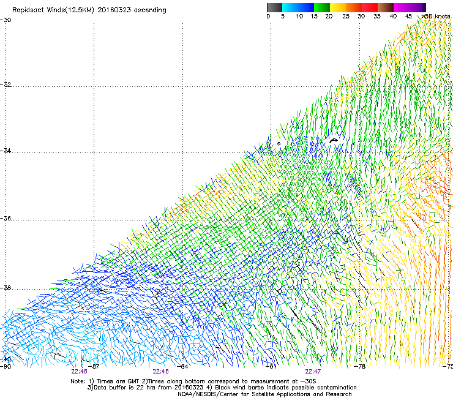Click the legend scale number '10'
The height and width of the screenshot is (398, 453).
coord(299,17)
